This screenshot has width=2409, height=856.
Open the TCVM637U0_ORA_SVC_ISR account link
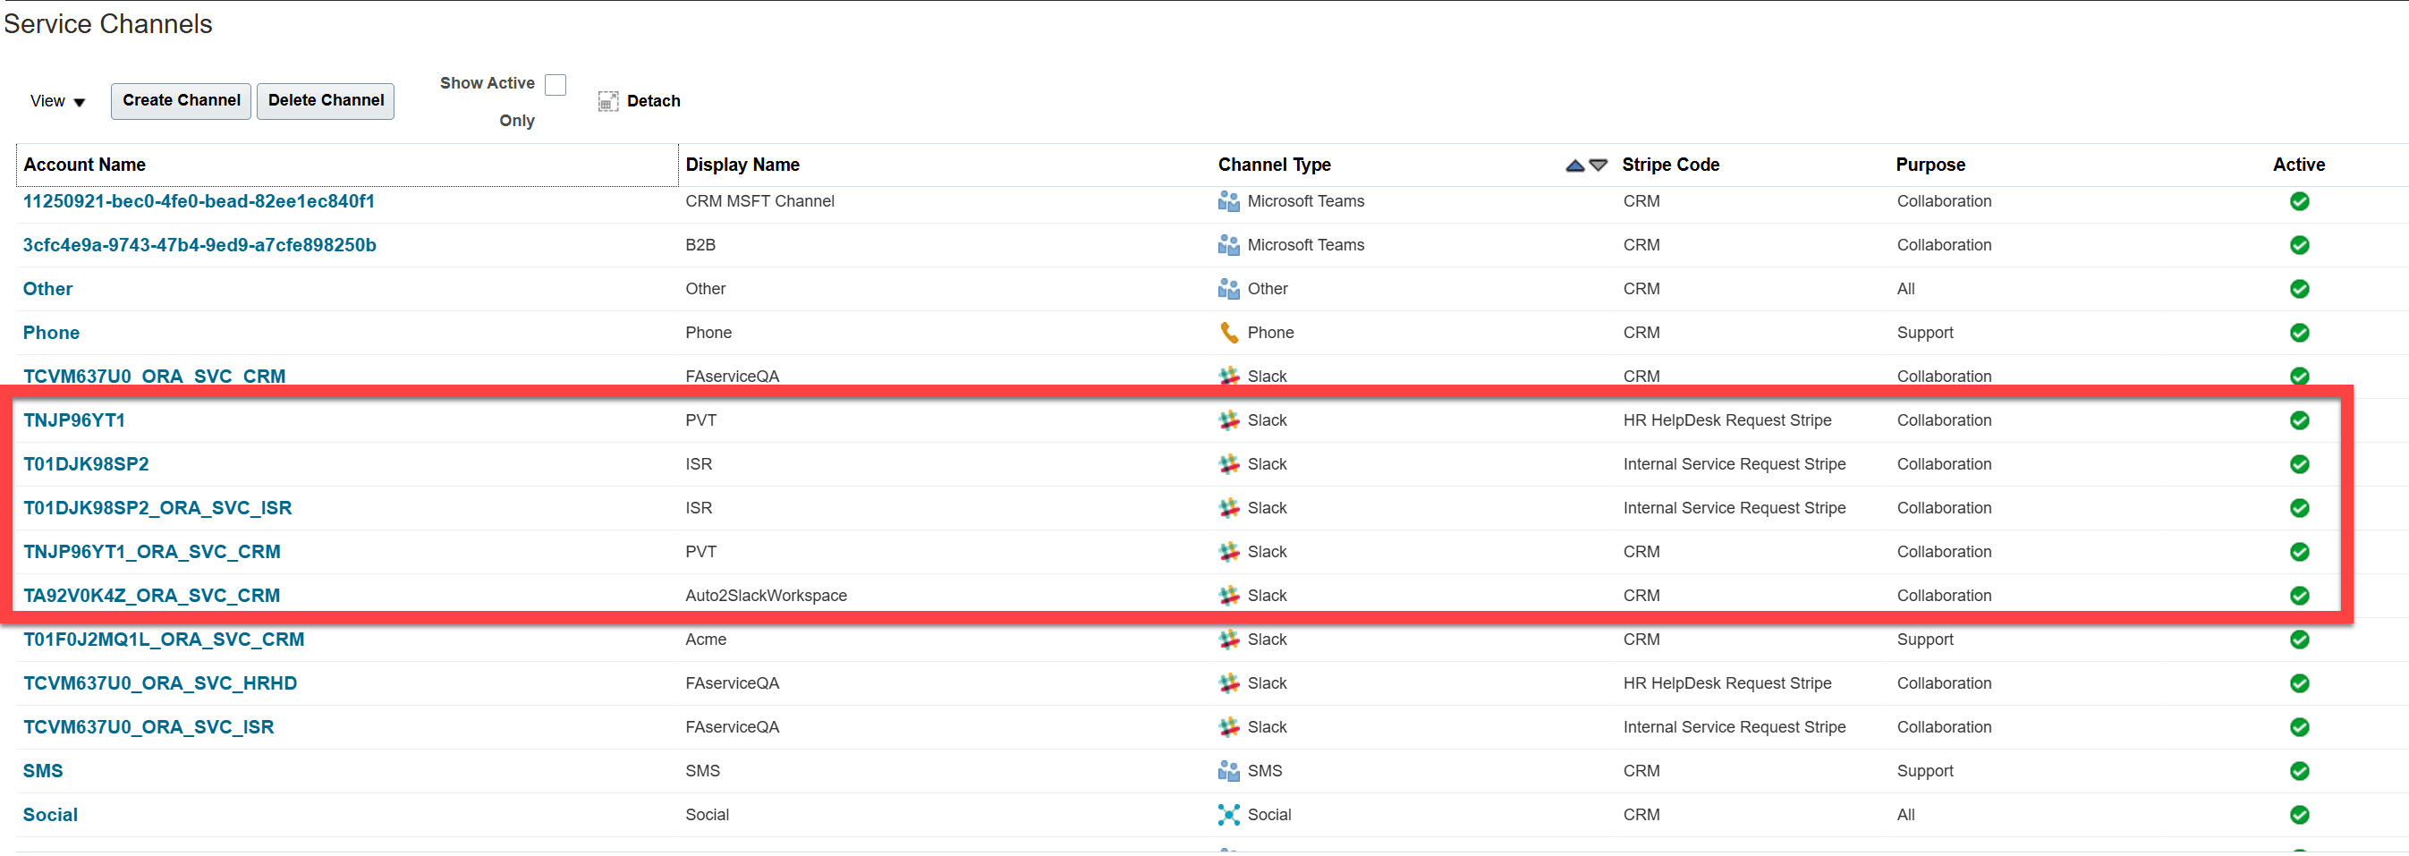(148, 729)
